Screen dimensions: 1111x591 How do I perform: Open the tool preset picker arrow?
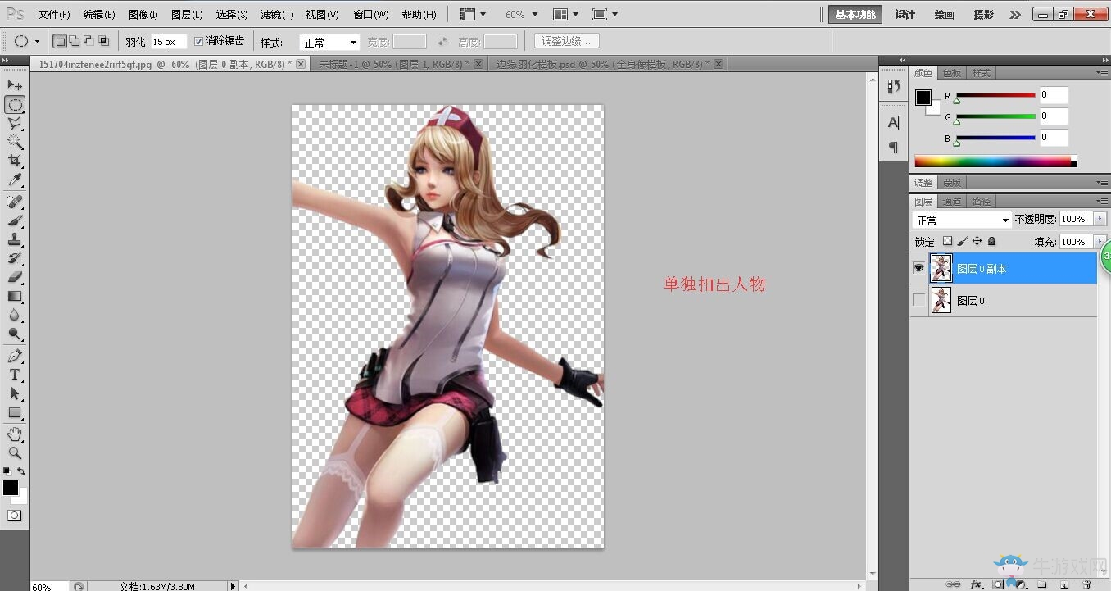(37, 41)
